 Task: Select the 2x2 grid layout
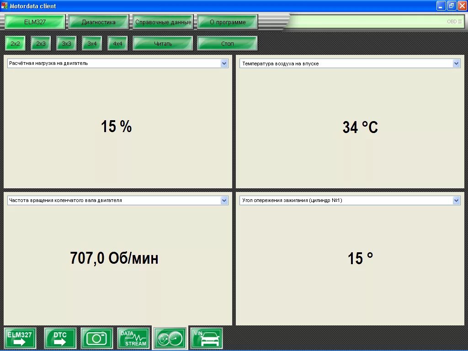(x=15, y=43)
